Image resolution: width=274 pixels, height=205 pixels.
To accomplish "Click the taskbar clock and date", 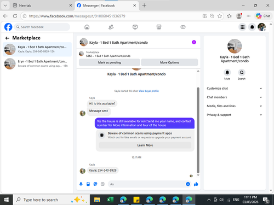I will (250, 200).
